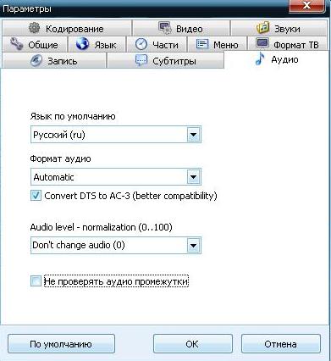
Task: Switch to the Кодирование tab
Action: click(x=67, y=28)
